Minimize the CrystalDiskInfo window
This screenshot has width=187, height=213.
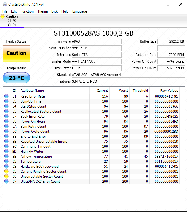click(x=156, y=4)
